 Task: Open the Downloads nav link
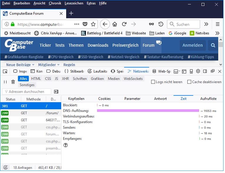click(98, 45)
